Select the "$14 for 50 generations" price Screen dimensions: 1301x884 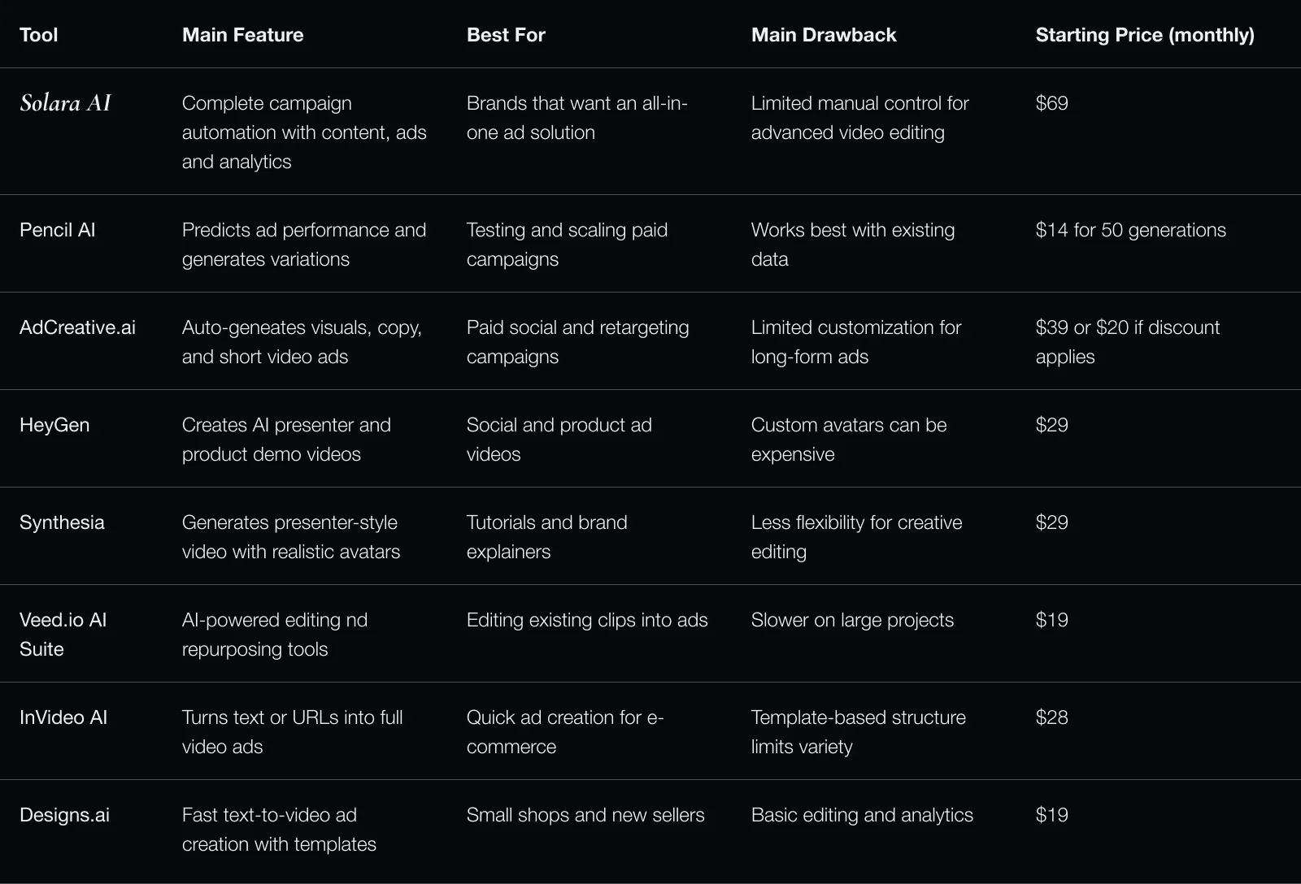(1130, 230)
